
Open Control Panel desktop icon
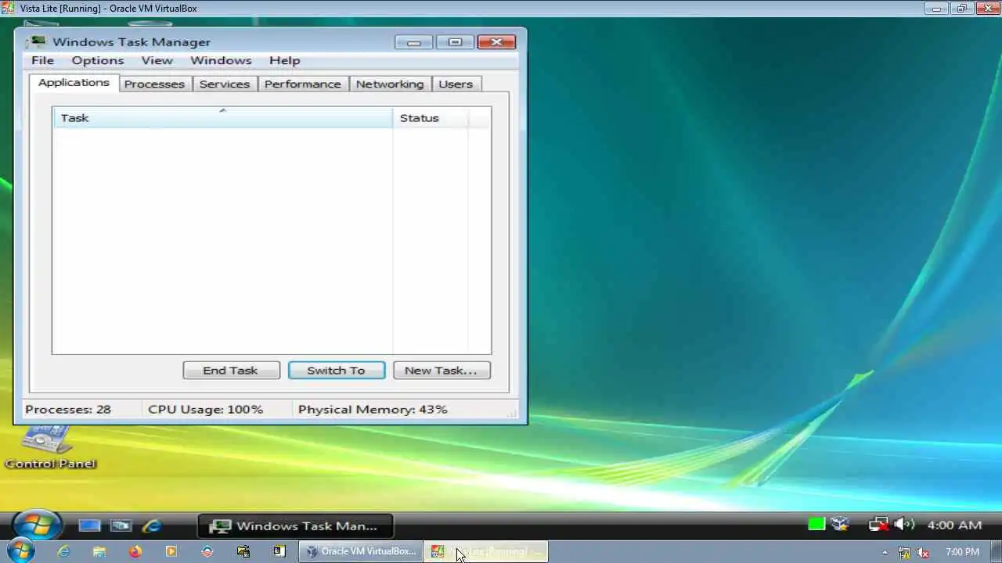50,447
